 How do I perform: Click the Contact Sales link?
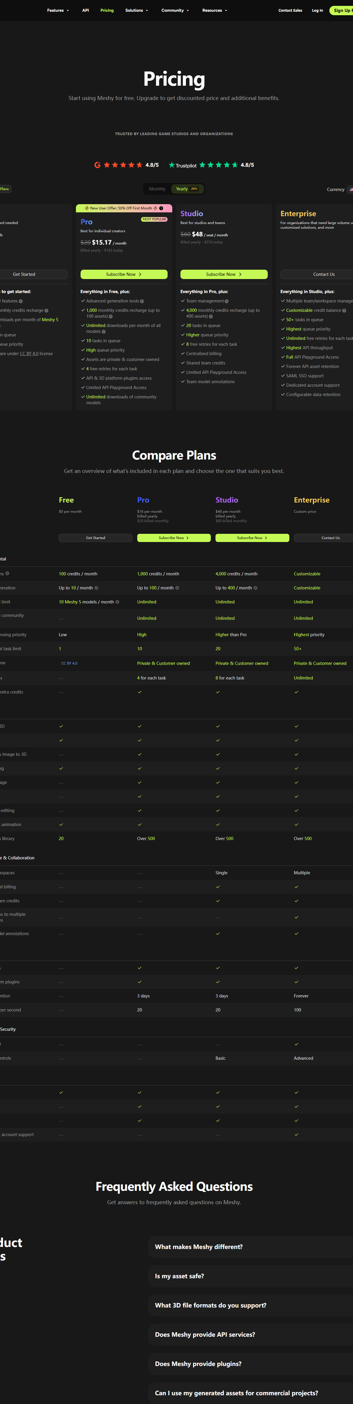(x=290, y=10)
